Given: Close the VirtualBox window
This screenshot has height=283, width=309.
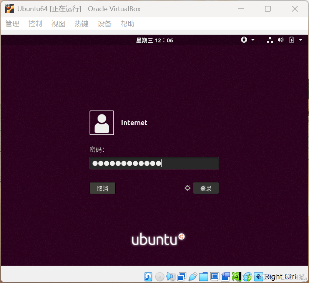Looking at the screenshot, I should (x=295, y=9).
